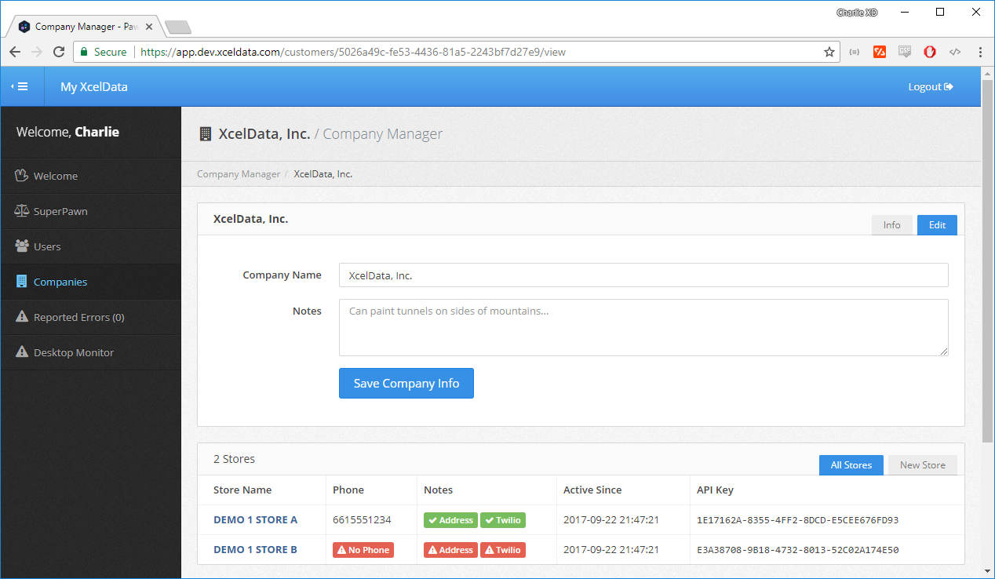Image resolution: width=995 pixels, height=579 pixels.
Task: Click the Company Manager breadcrumb link
Action: tap(239, 174)
